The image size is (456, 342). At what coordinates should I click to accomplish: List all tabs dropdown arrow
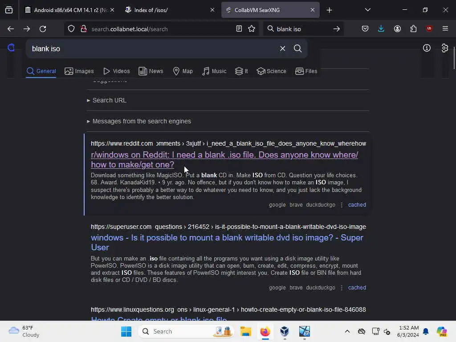click(x=367, y=10)
